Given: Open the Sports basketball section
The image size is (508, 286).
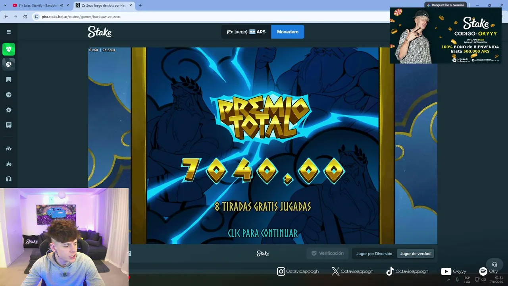Looking at the screenshot, I should click(9, 64).
